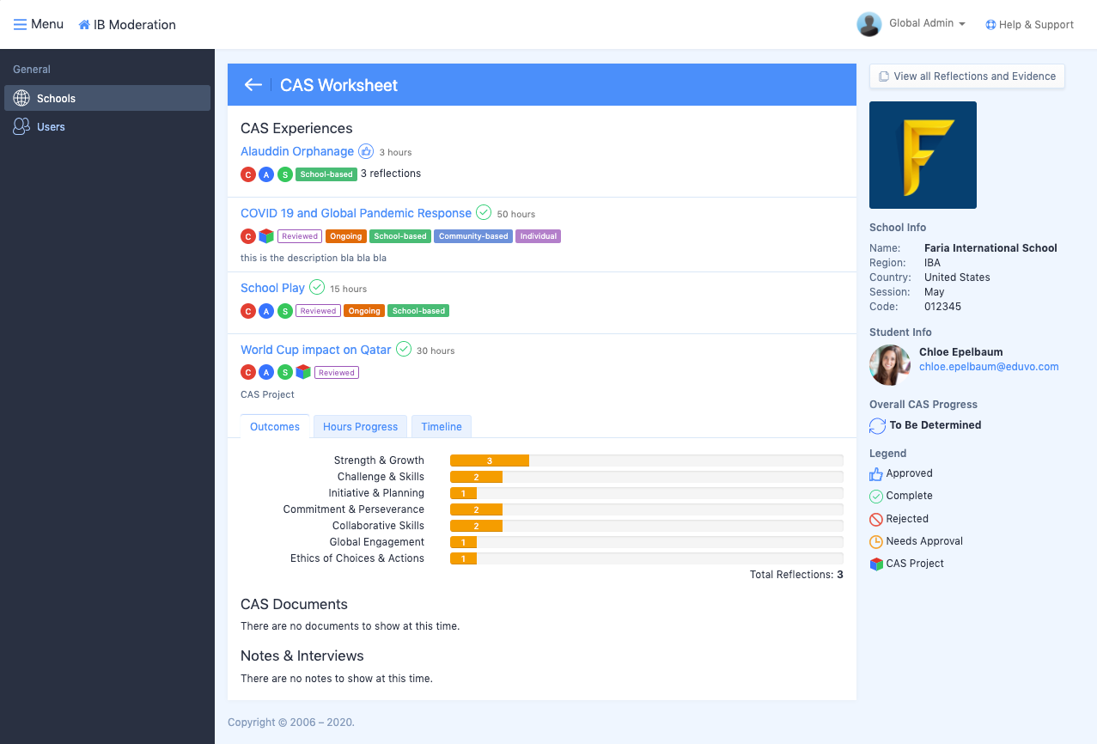Switch to the Hours Progress tab

(360, 426)
